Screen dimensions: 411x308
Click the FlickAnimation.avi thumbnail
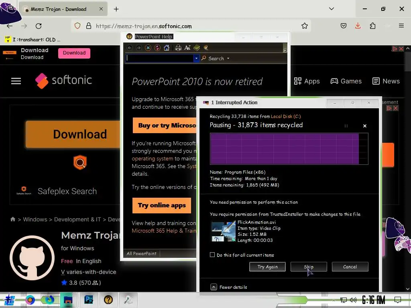[224, 231]
